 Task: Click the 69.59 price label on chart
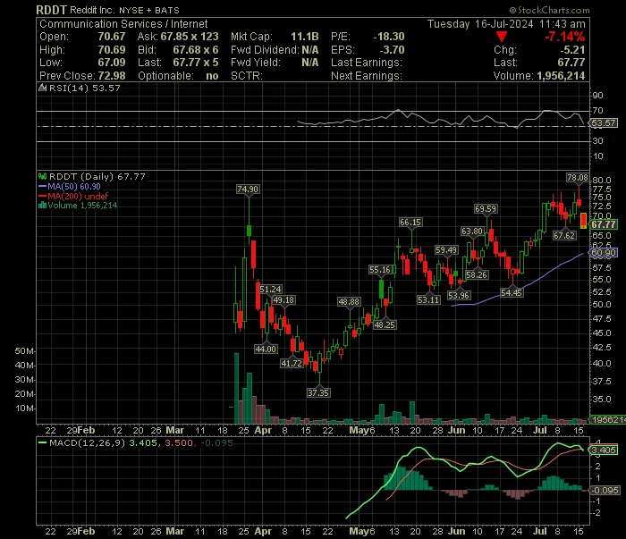(486, 208)
